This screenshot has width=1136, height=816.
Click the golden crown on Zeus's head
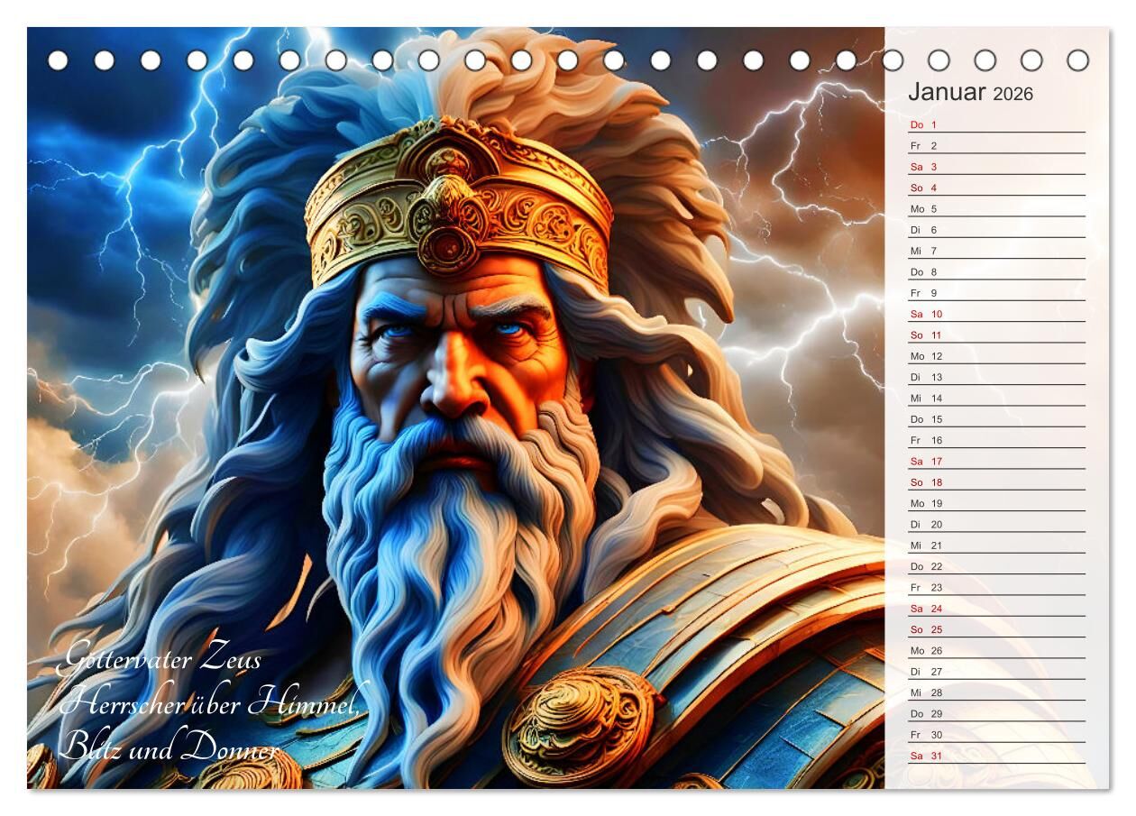click(457, 207)
